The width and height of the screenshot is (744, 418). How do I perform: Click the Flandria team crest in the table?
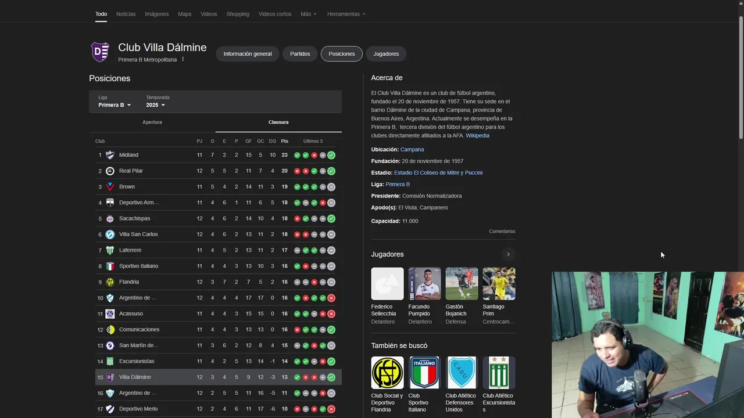point(110,282)
